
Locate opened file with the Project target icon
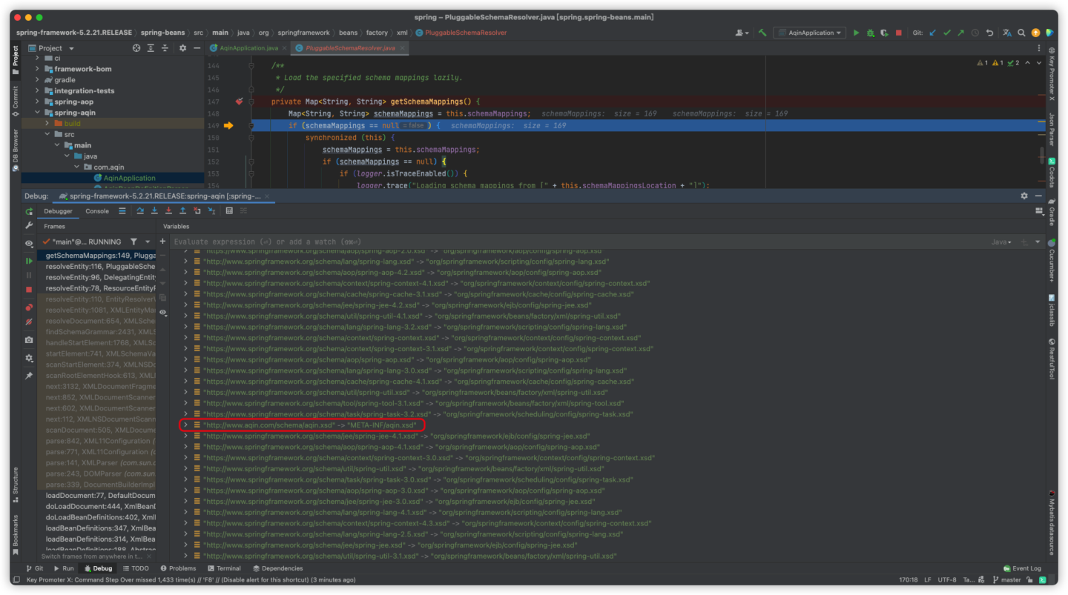click(136, 48)
